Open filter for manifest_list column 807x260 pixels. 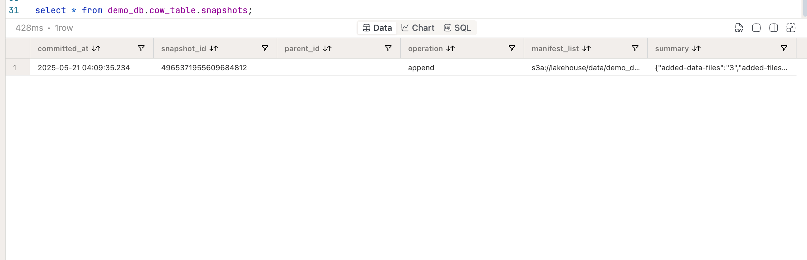pos(635,48)
